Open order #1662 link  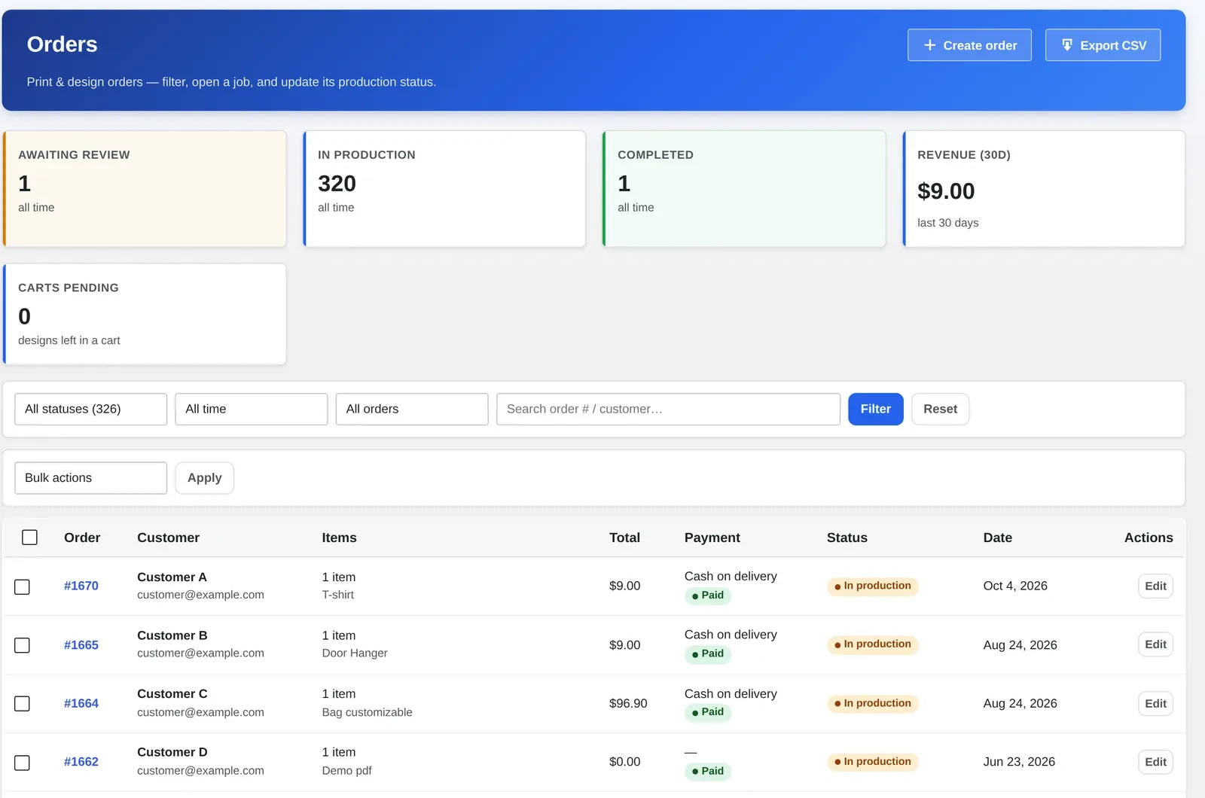81,762
